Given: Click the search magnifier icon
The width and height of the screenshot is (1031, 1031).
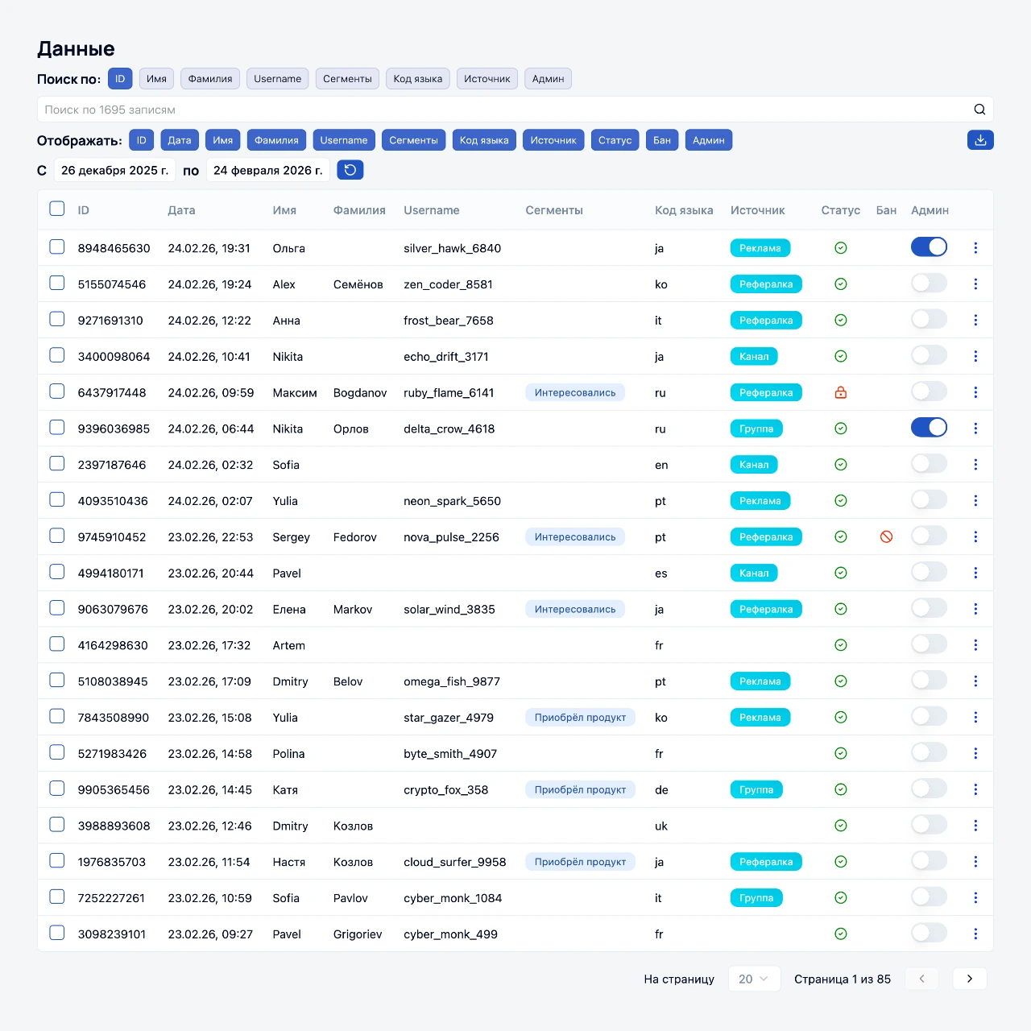Looking at the screenshot, I should point(979,110).
